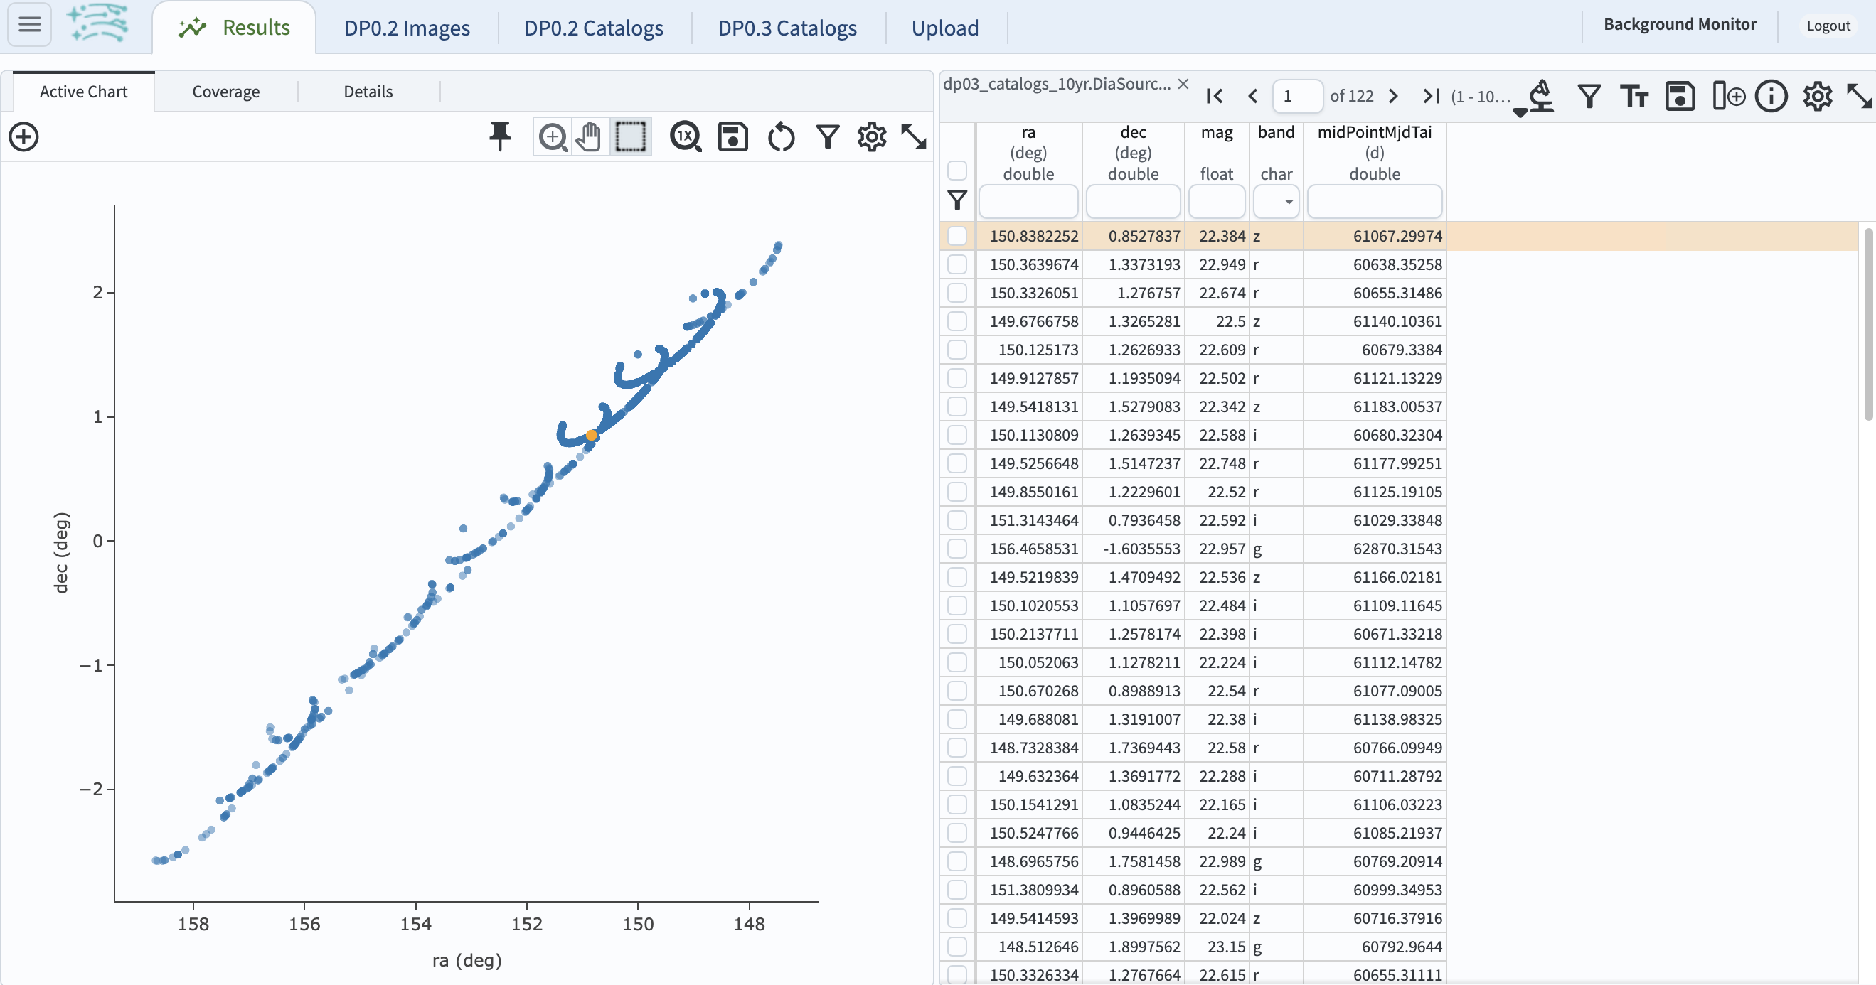The image size is (1876, 985).
Task: Open the DP0.2 Images tab
Action: coord(407,28)
